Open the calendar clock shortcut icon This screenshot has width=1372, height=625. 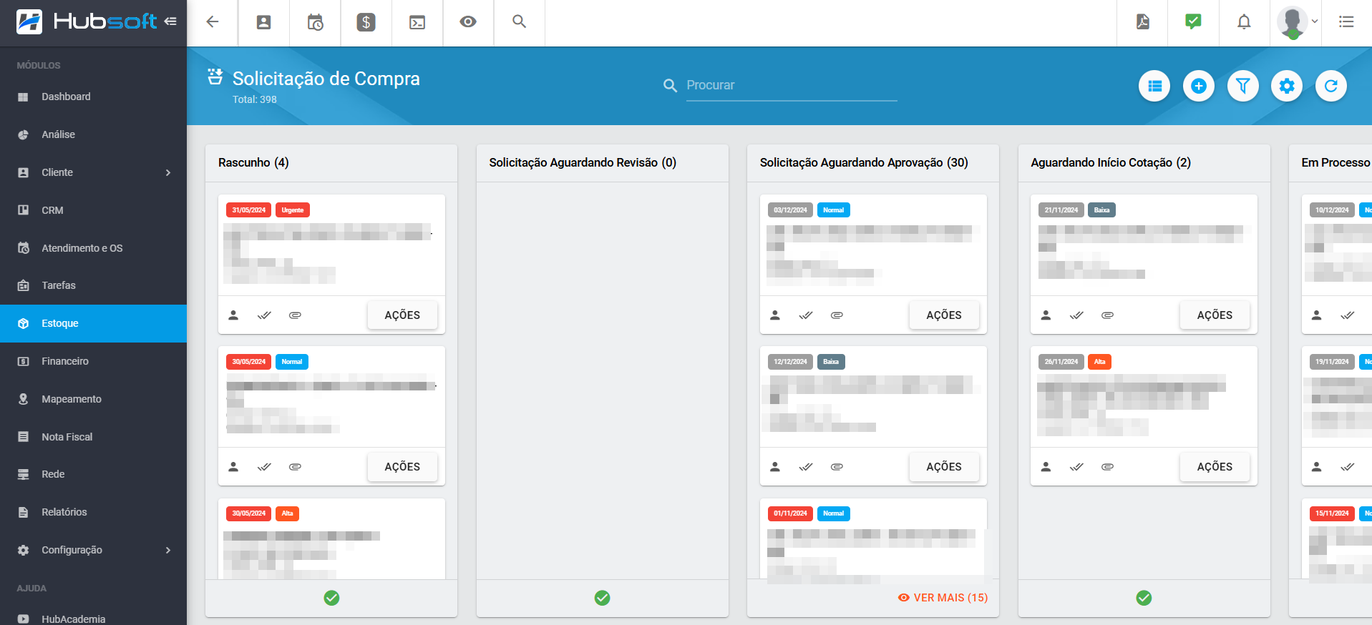[x=316, y=22]
